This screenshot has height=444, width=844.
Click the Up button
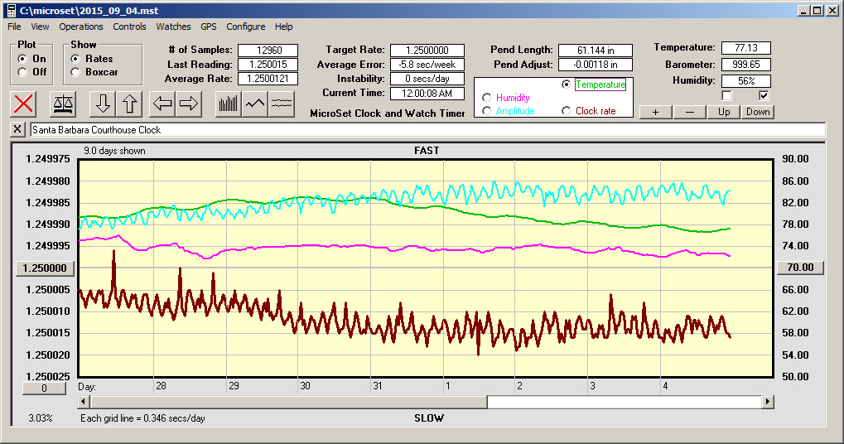tap(724, 112)
